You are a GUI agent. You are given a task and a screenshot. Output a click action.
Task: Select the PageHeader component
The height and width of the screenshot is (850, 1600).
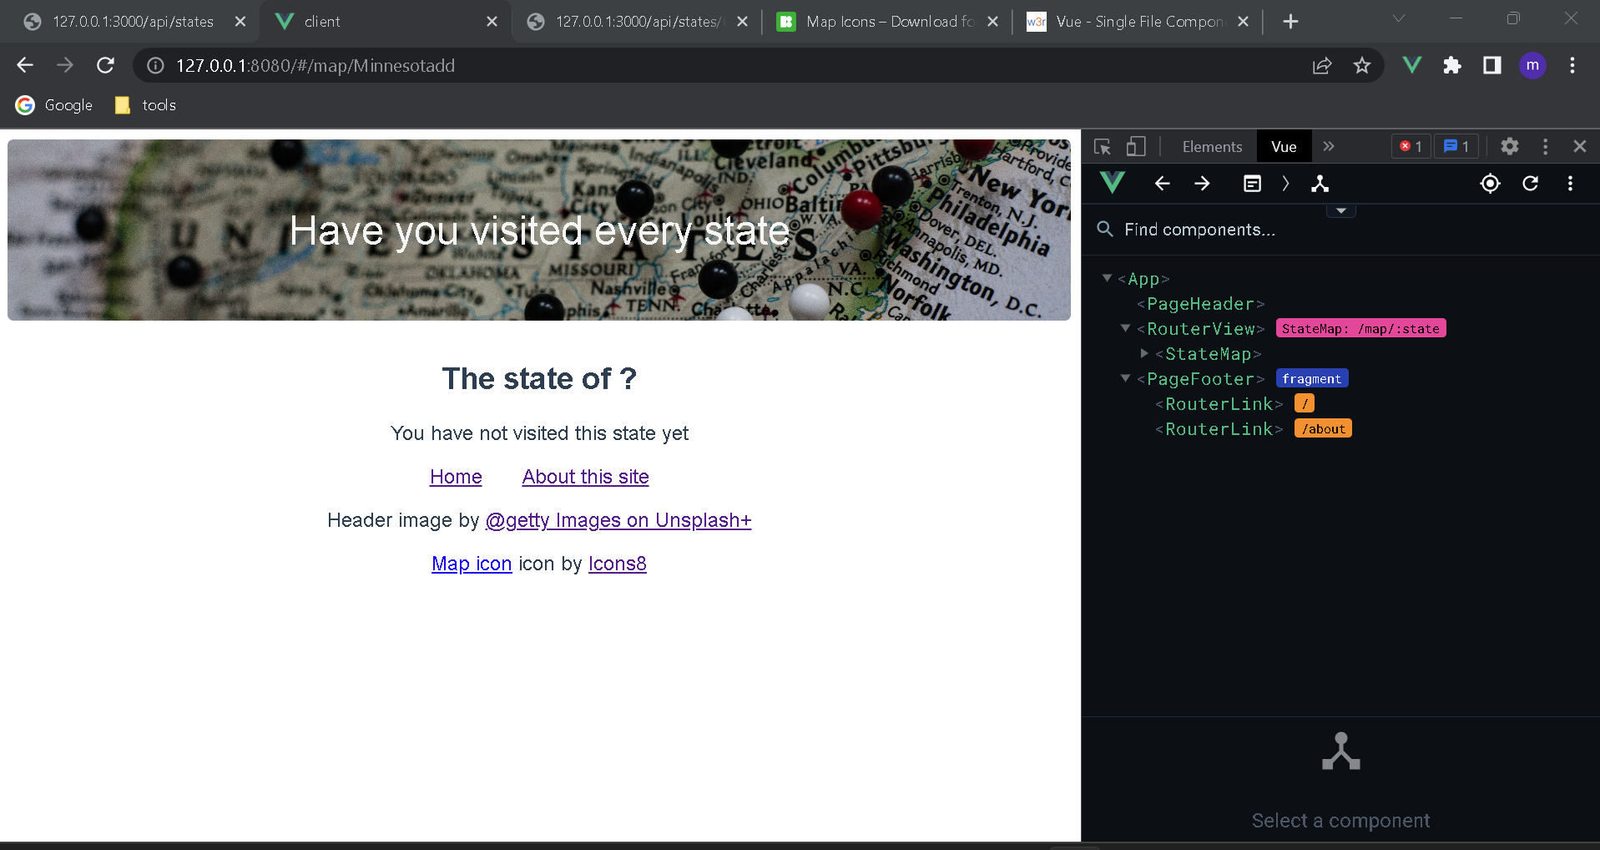[x=1201, y=304]
